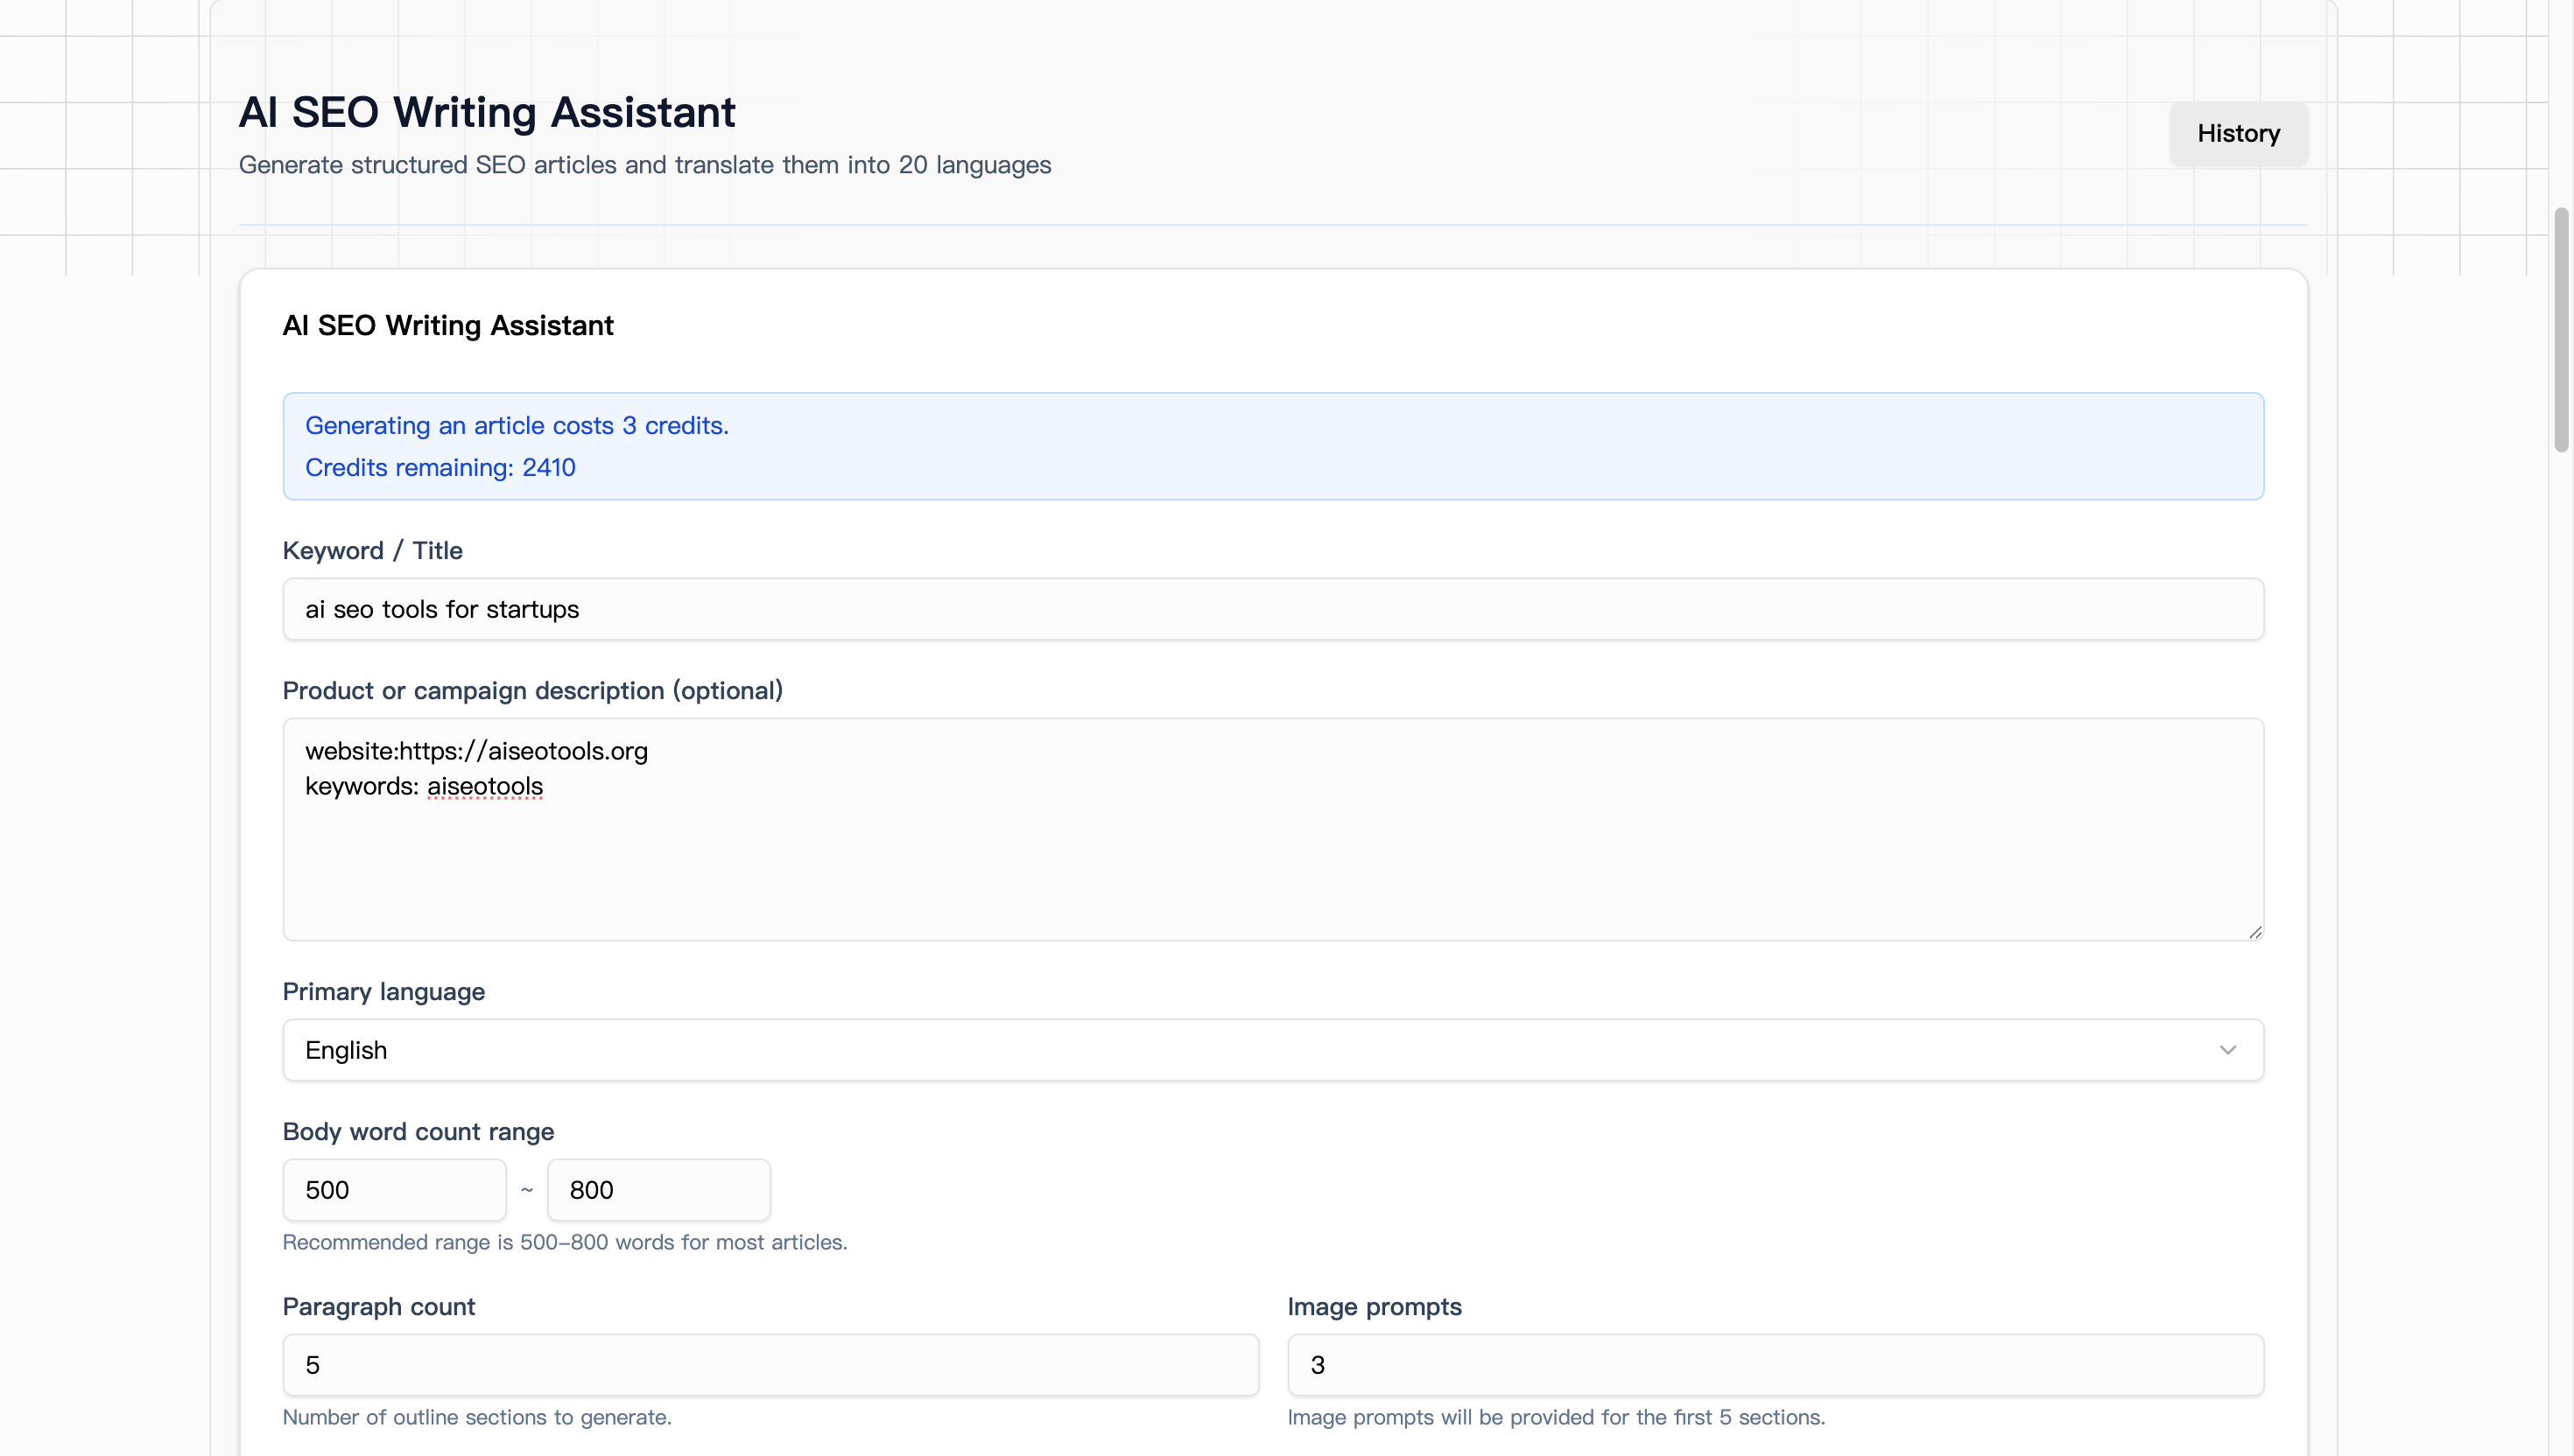Click the tilde separator between word count fields
Screen dimensions: 2574x1456
click(528, 1189)
